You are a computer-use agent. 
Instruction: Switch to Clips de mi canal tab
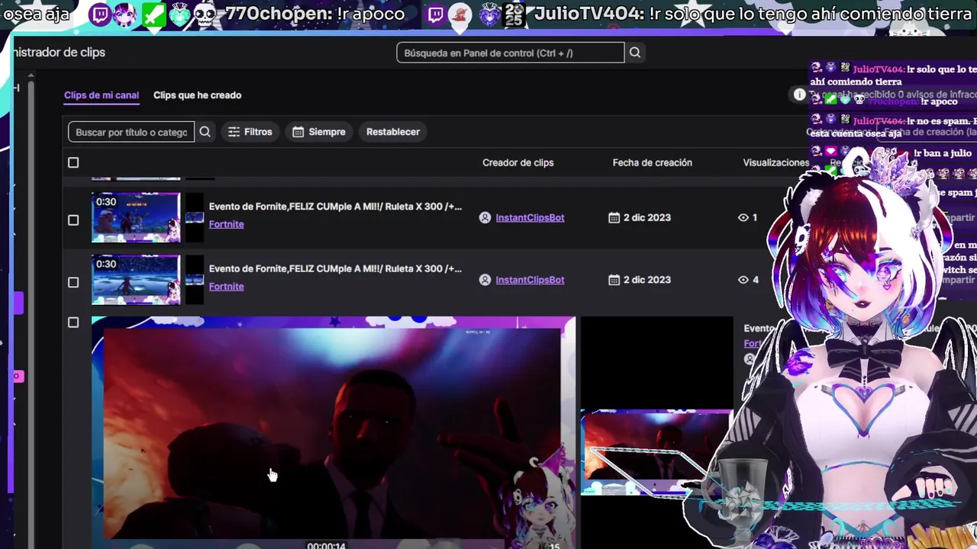[102, 95]
